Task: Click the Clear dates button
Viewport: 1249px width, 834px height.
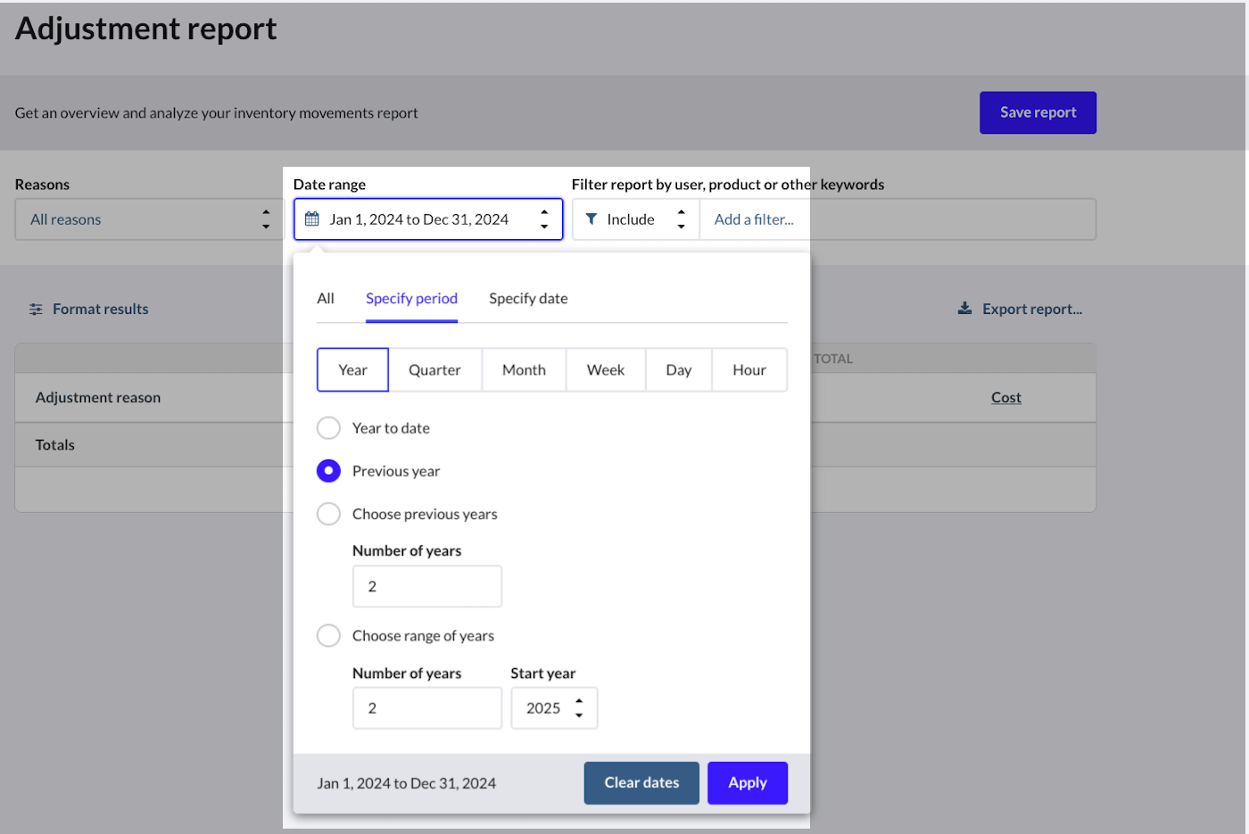Action: [x=641, y=783]
